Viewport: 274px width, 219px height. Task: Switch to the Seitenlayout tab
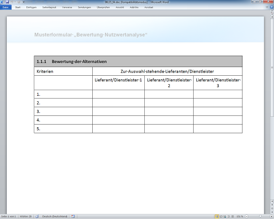pyautogui.click(x=50, y=7)
